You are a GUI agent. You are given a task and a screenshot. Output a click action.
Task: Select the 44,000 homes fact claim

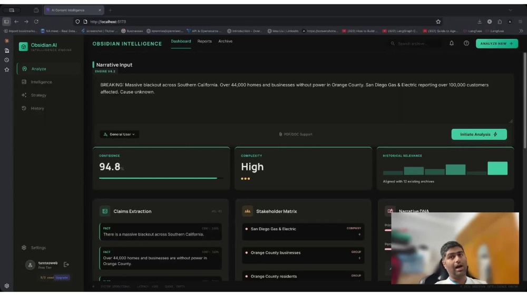(161, 258)
